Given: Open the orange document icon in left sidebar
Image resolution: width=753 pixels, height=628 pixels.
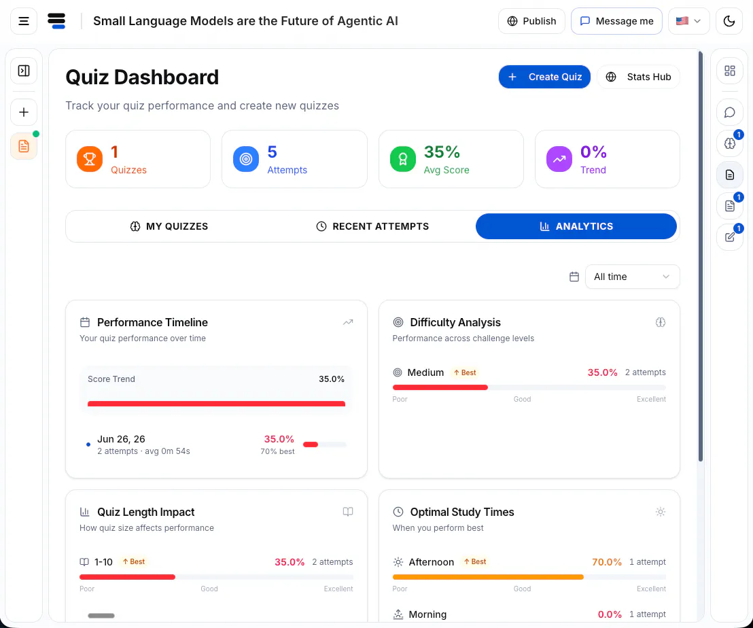Looking at the screenshot, I should [24, 146].
